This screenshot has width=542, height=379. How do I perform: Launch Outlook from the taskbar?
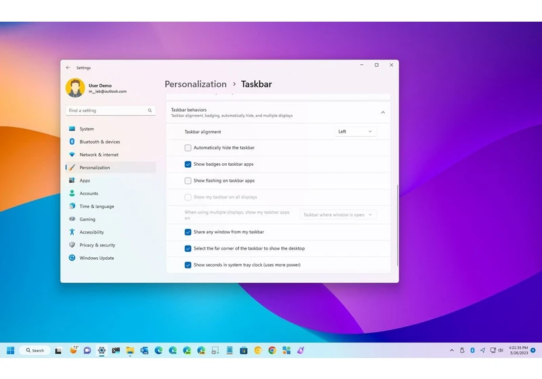point(144,351)
